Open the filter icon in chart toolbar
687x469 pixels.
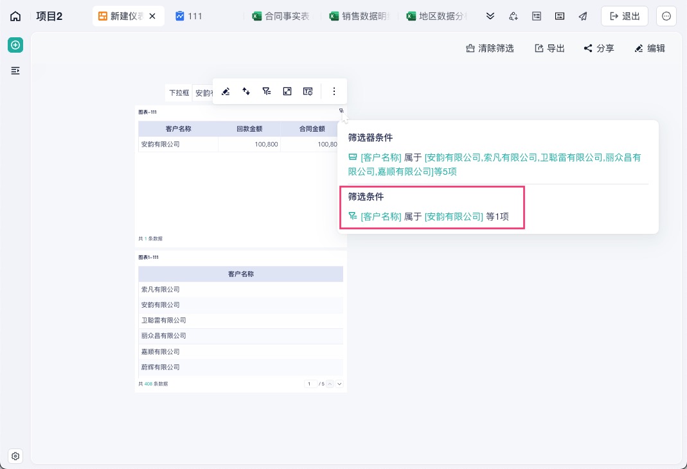[x=267, y=91]
